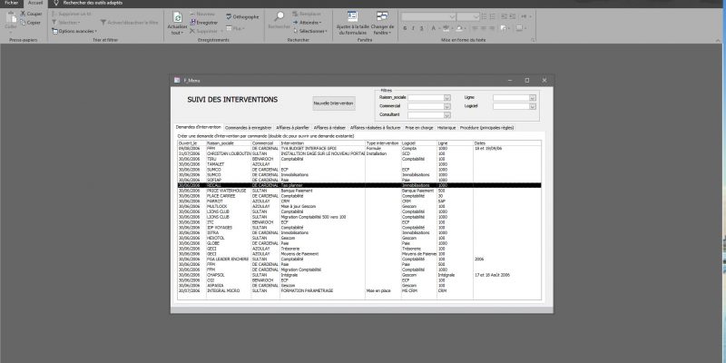
Task: Open the Sélection filter dropdown
Action: click(x=65, y=22)
